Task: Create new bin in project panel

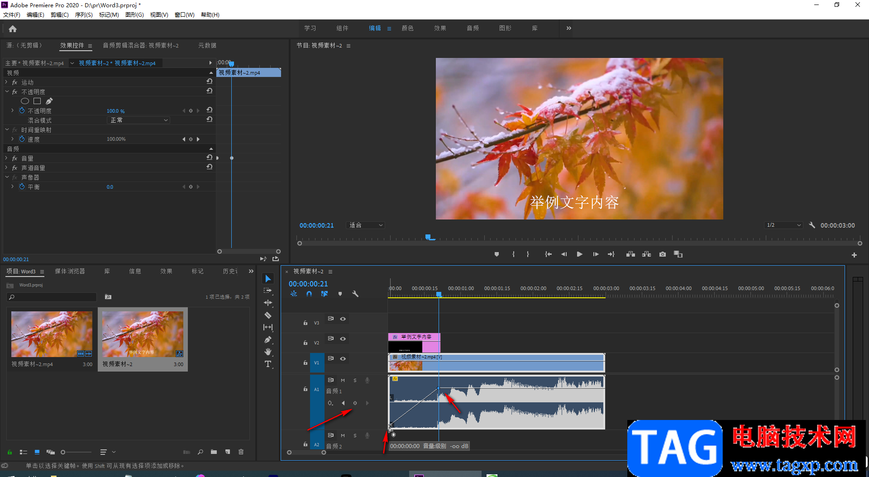Action: (214, 452)
